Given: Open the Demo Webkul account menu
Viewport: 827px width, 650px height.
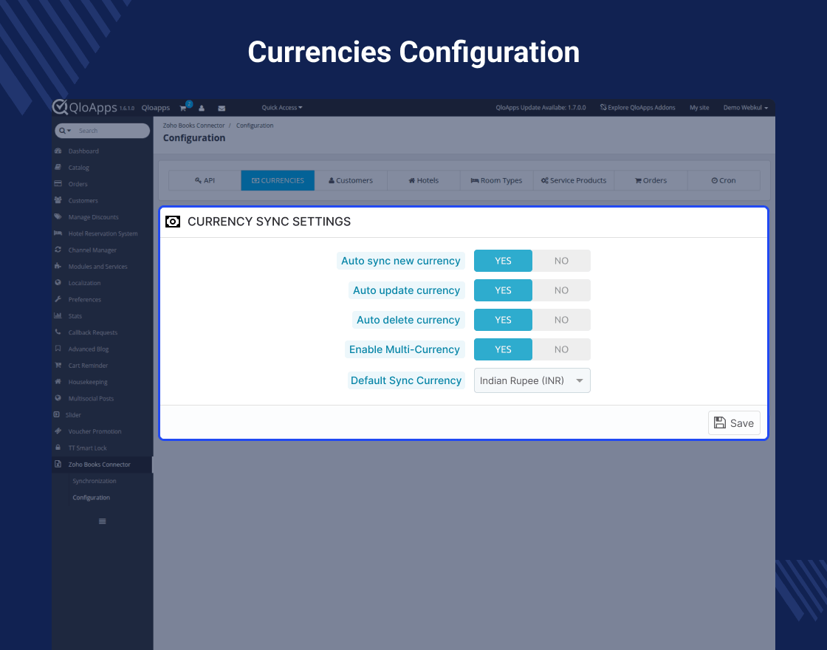Looking at the screenshot, I should [745, 108].
